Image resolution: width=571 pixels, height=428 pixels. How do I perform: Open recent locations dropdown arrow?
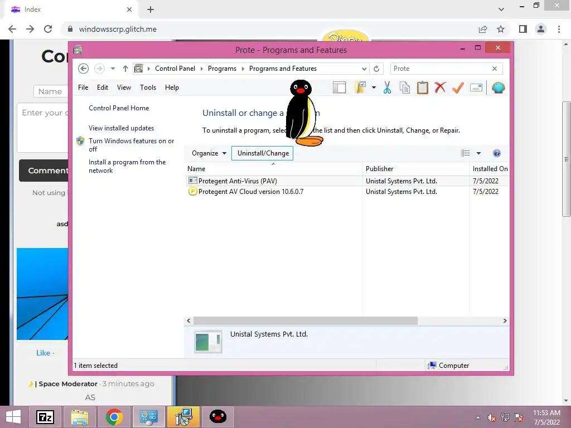[x=113, y=69]
